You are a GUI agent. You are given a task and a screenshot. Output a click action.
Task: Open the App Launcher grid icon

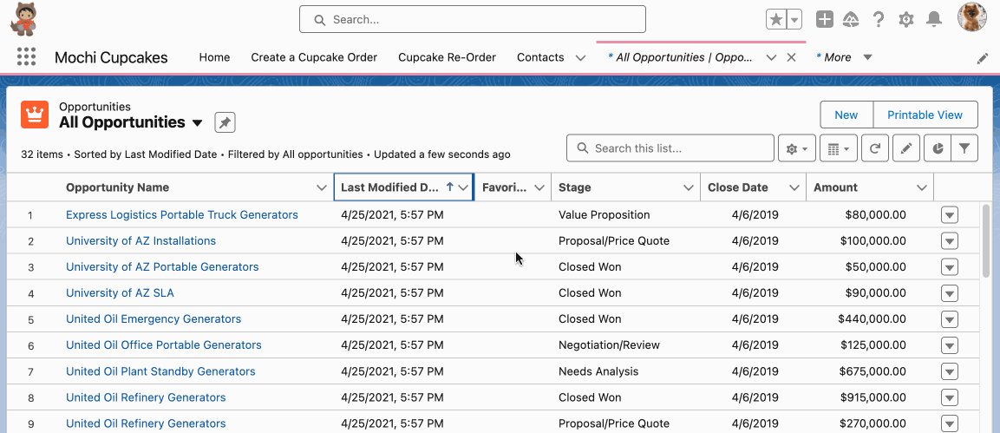click(x=26, y=56)
